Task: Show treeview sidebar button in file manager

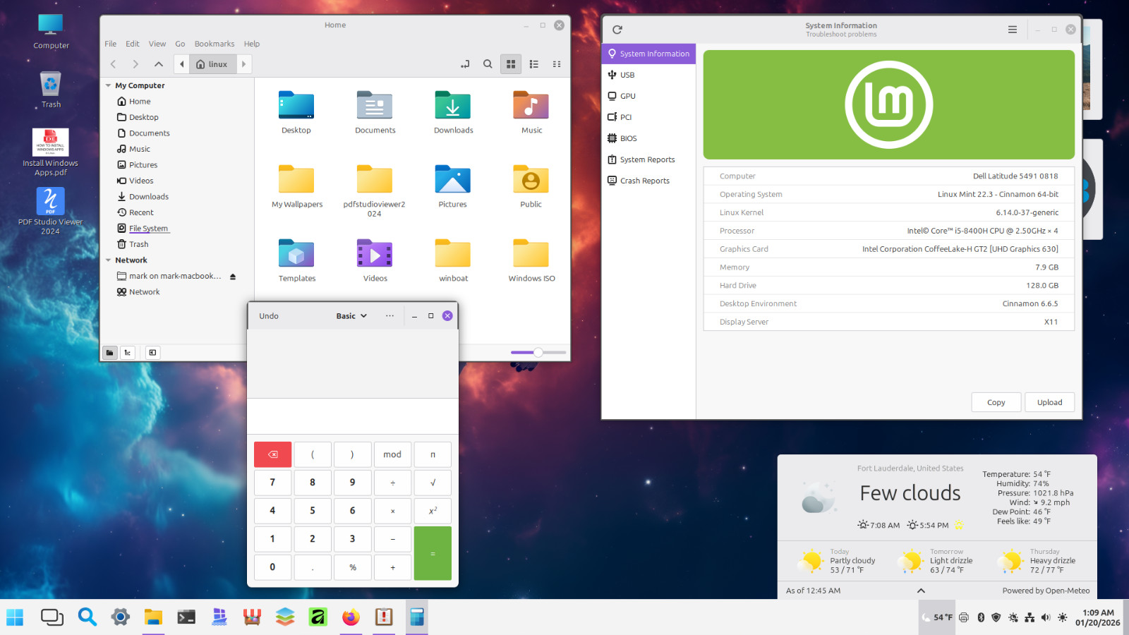Action: pyautogui.click(x=128, y=352)
